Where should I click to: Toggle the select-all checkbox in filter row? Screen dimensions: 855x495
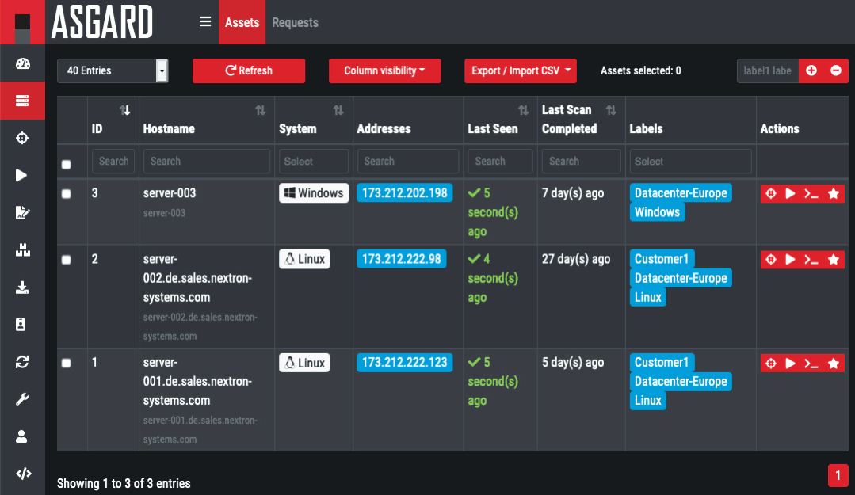click(67, 164)
